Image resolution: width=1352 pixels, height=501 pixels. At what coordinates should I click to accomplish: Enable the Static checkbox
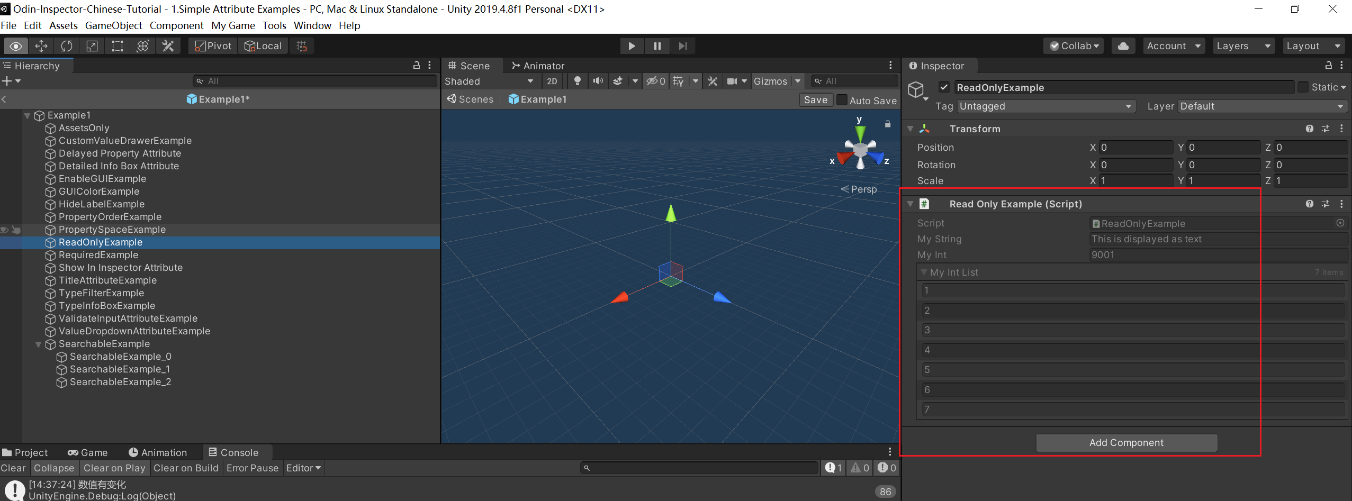point(1303,87)
